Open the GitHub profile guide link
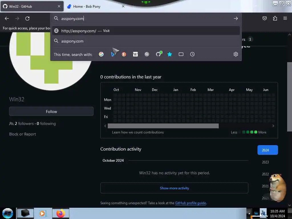This screenshot has height=219, width=292. pos(190,203)
